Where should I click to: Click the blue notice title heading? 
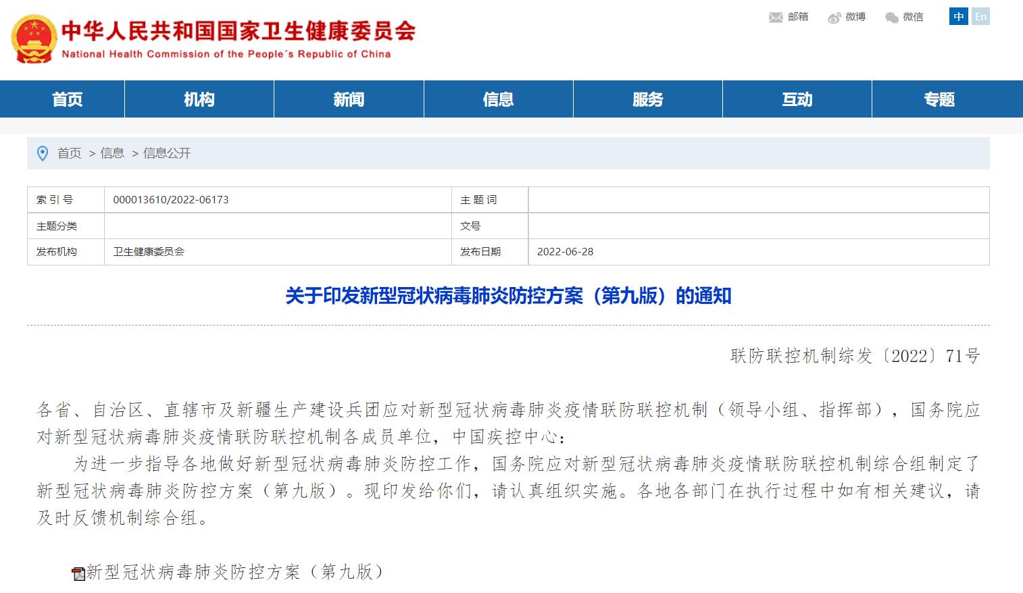point(508,296)
